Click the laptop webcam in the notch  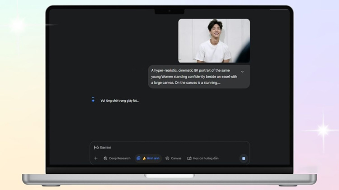[x=169, y=10]
